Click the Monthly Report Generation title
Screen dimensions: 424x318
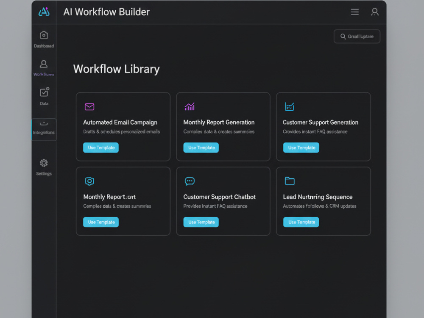(x=219, y=123)
